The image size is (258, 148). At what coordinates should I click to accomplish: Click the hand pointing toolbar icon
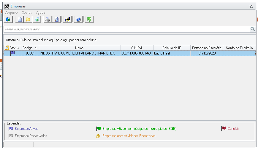[x=67, y=20]
